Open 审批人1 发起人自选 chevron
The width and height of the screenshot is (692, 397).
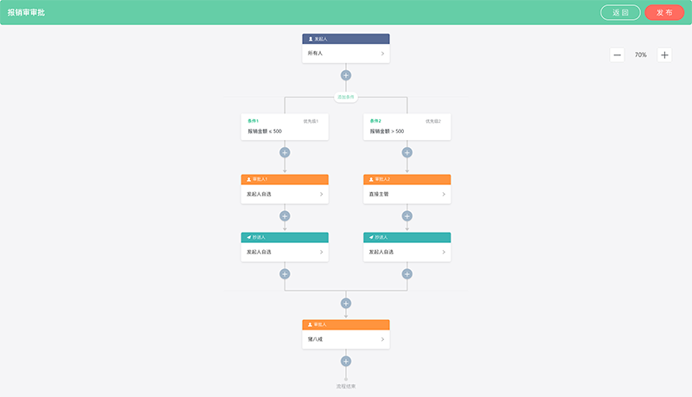tap(321, 195)
